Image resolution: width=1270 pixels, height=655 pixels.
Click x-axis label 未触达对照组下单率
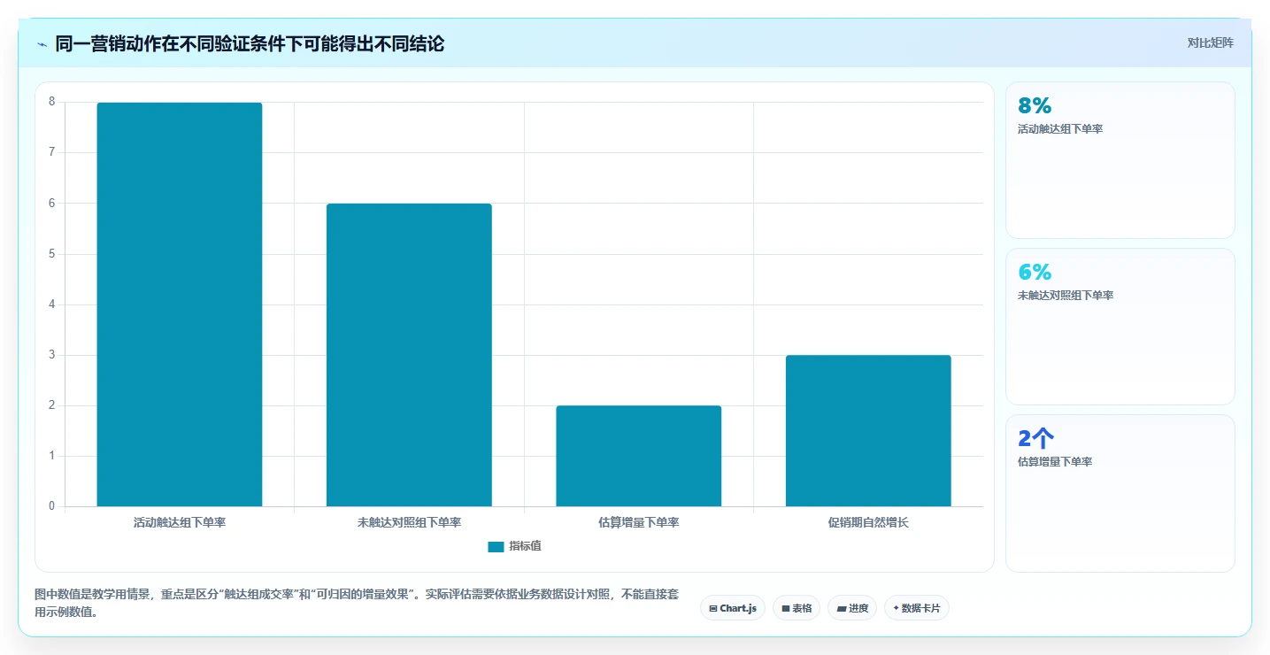[x=409, y=522]
